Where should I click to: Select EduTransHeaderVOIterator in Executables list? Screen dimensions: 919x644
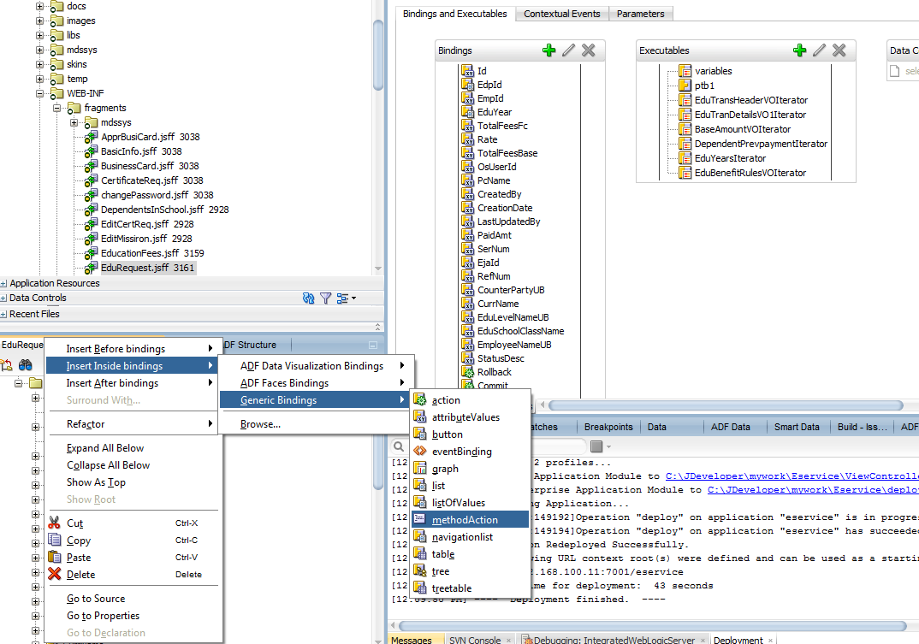pyautogui.click(x=750, y=100)
